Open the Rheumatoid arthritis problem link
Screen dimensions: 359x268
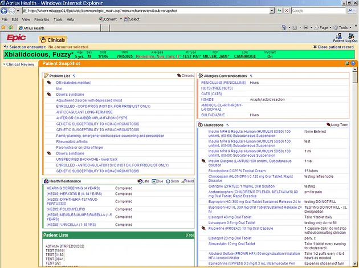pos(72,141)
